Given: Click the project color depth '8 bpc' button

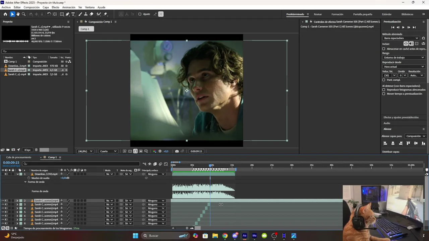Looking at the screenshot, I should [x=27, y=150].
